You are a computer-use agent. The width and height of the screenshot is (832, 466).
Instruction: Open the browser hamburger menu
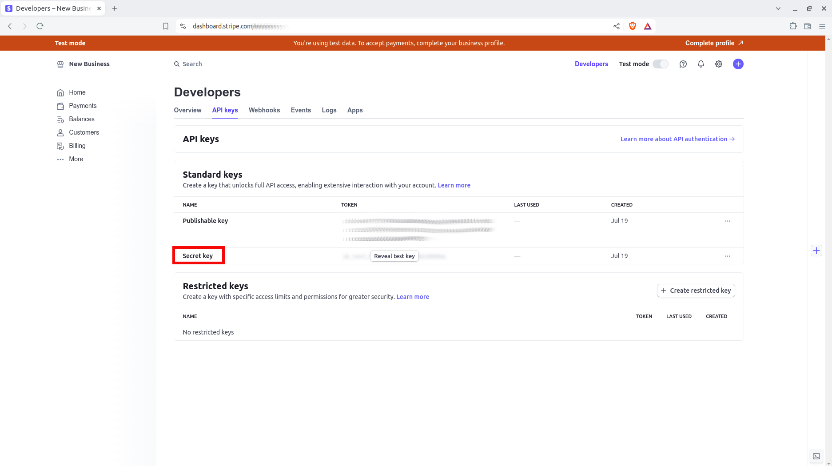[822, 26]
